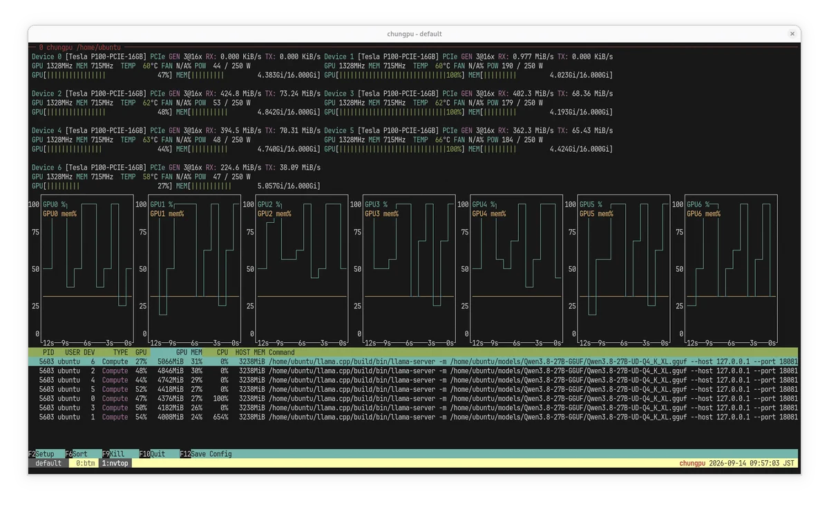Click the GPU6 % graph legend
The height and width of the screenshot is (505, 829).
[698, 205]
